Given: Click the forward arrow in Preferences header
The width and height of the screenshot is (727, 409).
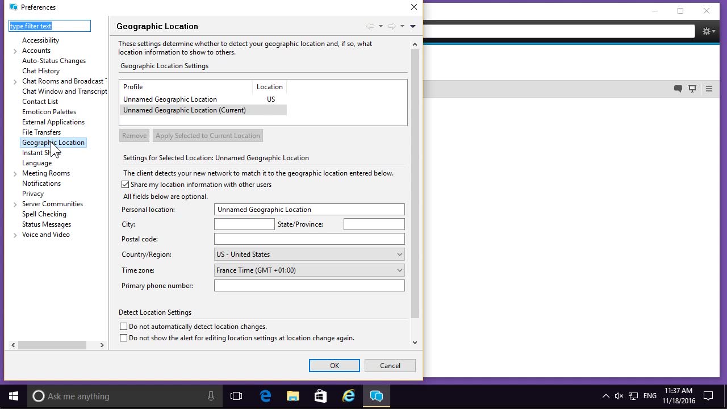Looking at the screenshot, I should pyautogui.click(x=391, y=26).
